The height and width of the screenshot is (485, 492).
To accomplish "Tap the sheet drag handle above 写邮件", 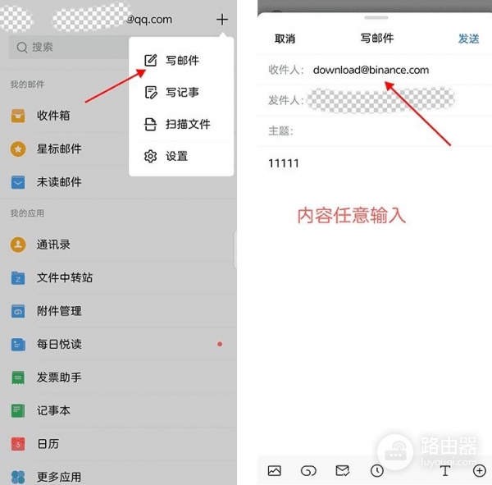I will (376, 17).
